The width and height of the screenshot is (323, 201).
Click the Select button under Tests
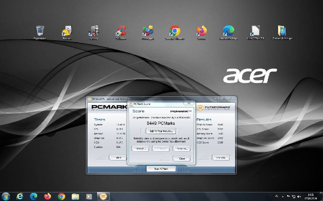click(118, 158)
